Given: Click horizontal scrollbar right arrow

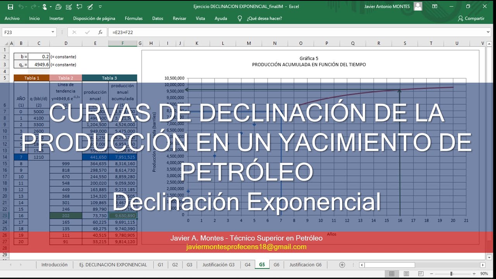Looking at the screenshot, I should click(483, 265).
